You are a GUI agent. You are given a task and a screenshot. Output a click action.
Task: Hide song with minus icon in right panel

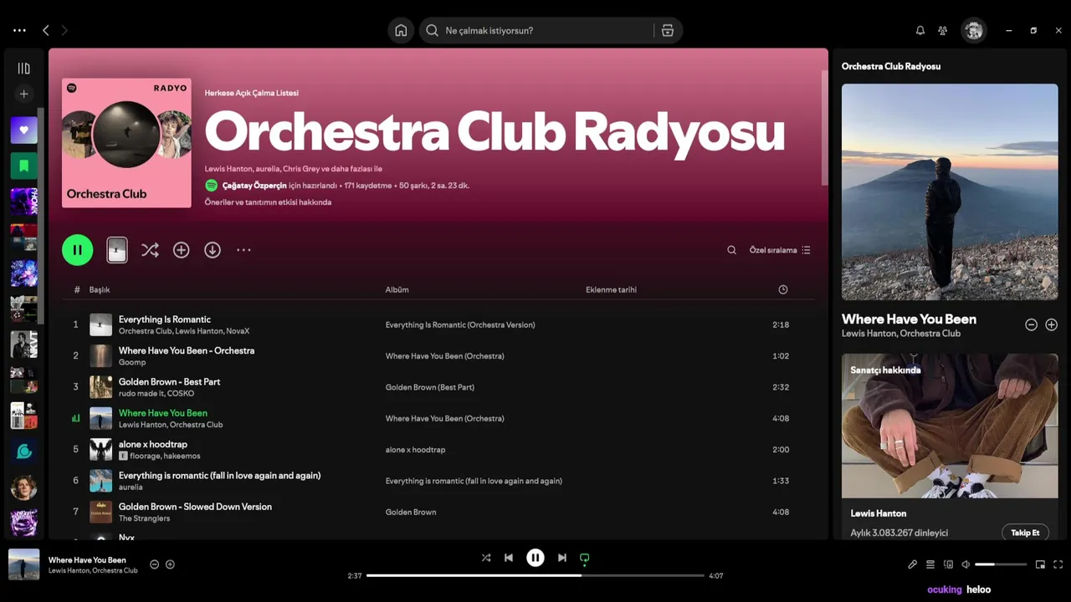1031,324
